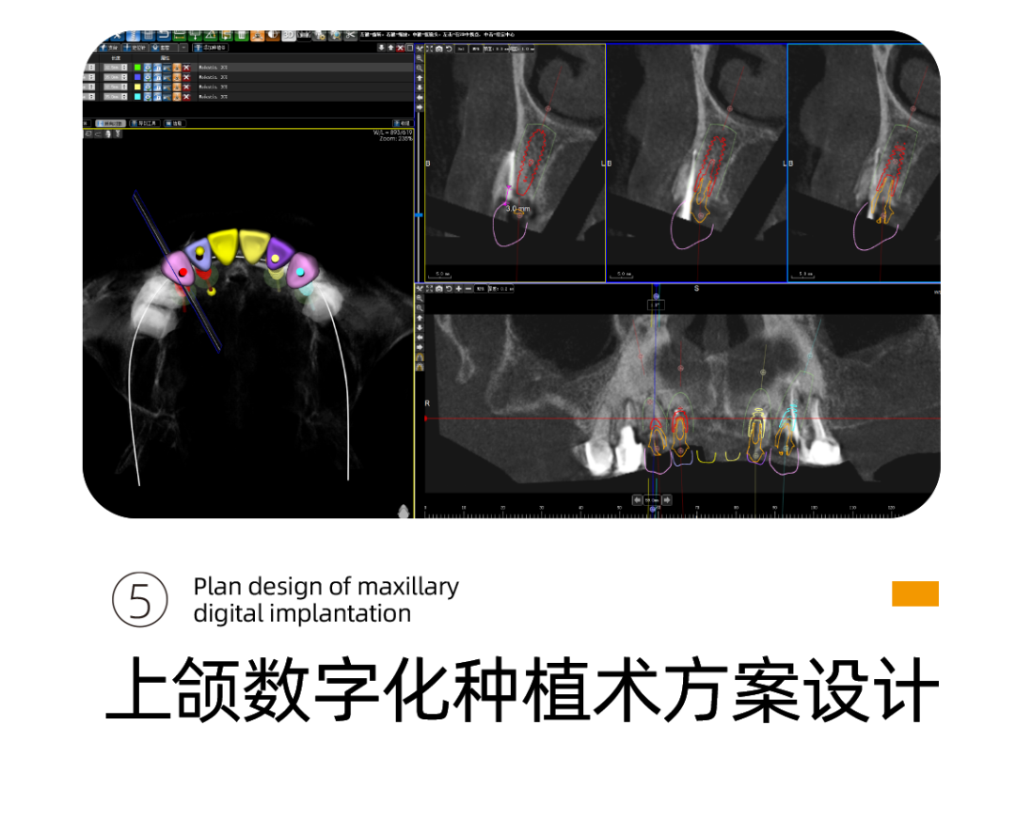Zoom in using plus icon in panoramic view
The image size is (1016, 836).
click(x=458, y=289)
